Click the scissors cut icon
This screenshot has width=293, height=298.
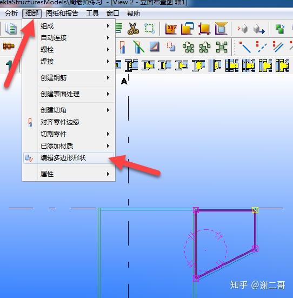click(x=133, y=29)
